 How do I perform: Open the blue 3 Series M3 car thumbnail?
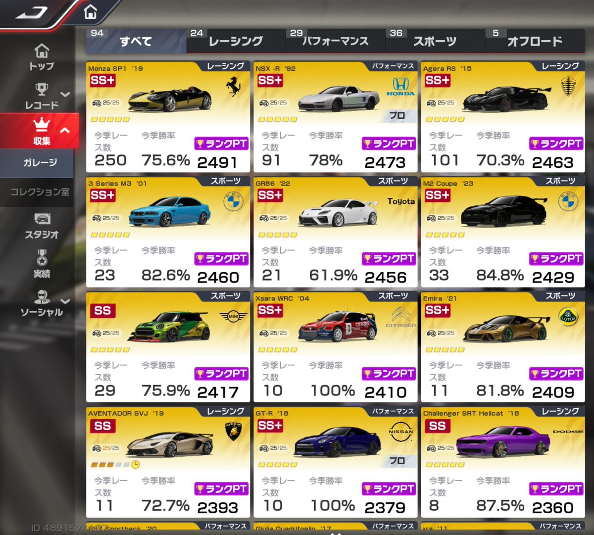[170, 212]
